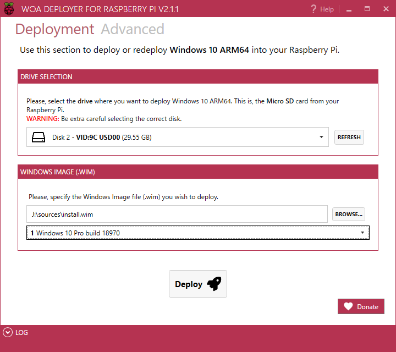Click the J:\sources\install.wim path field
The image size is (396, 352).
coord(177,214)
